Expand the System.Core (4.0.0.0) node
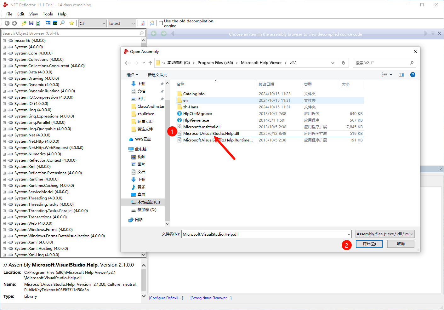This screenshot has width=444, height=310. tap(4, 53)
